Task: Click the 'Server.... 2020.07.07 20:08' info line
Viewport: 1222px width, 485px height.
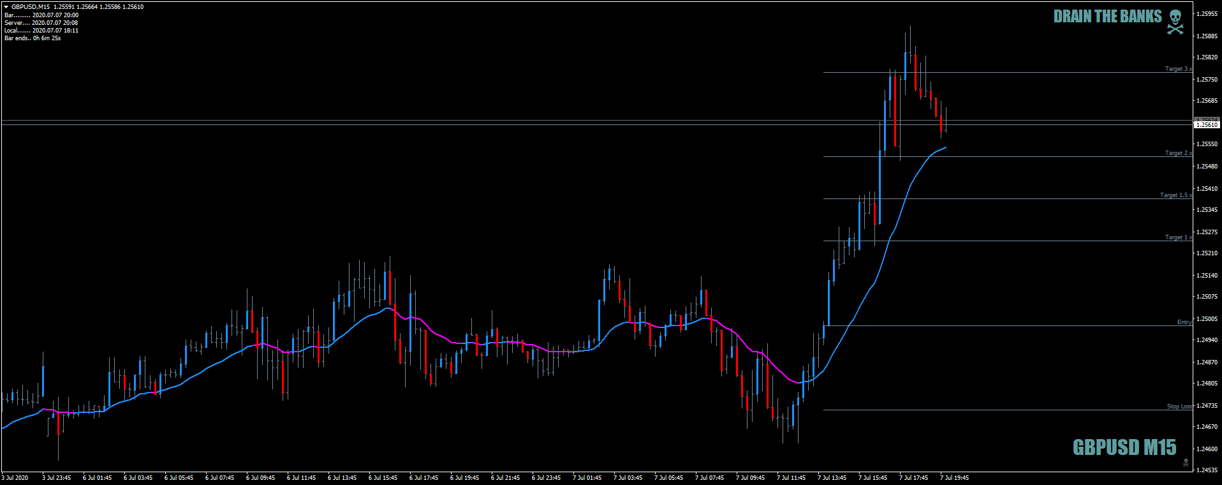Action: tap(41, 23)
